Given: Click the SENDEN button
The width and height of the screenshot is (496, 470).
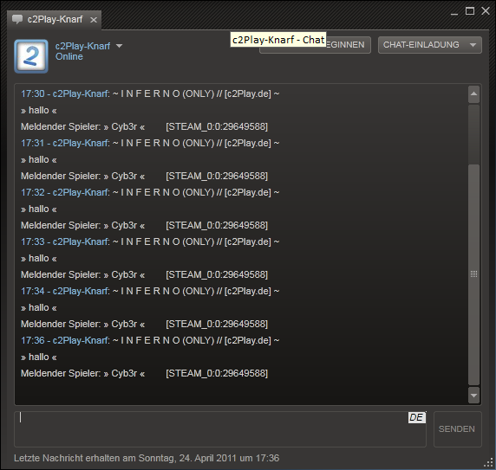Looking at the screenshot, I should click(457, 429).
